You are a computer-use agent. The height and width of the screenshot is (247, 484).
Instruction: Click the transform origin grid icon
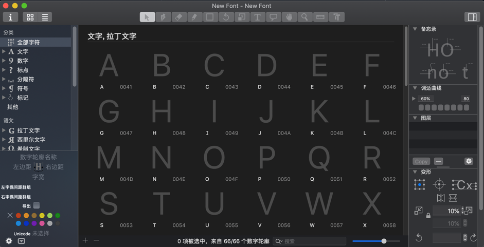click(420, 185)
